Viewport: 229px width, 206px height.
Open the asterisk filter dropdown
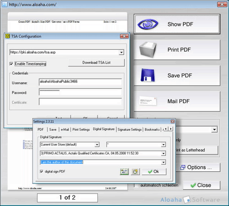(x=164, y=144)
